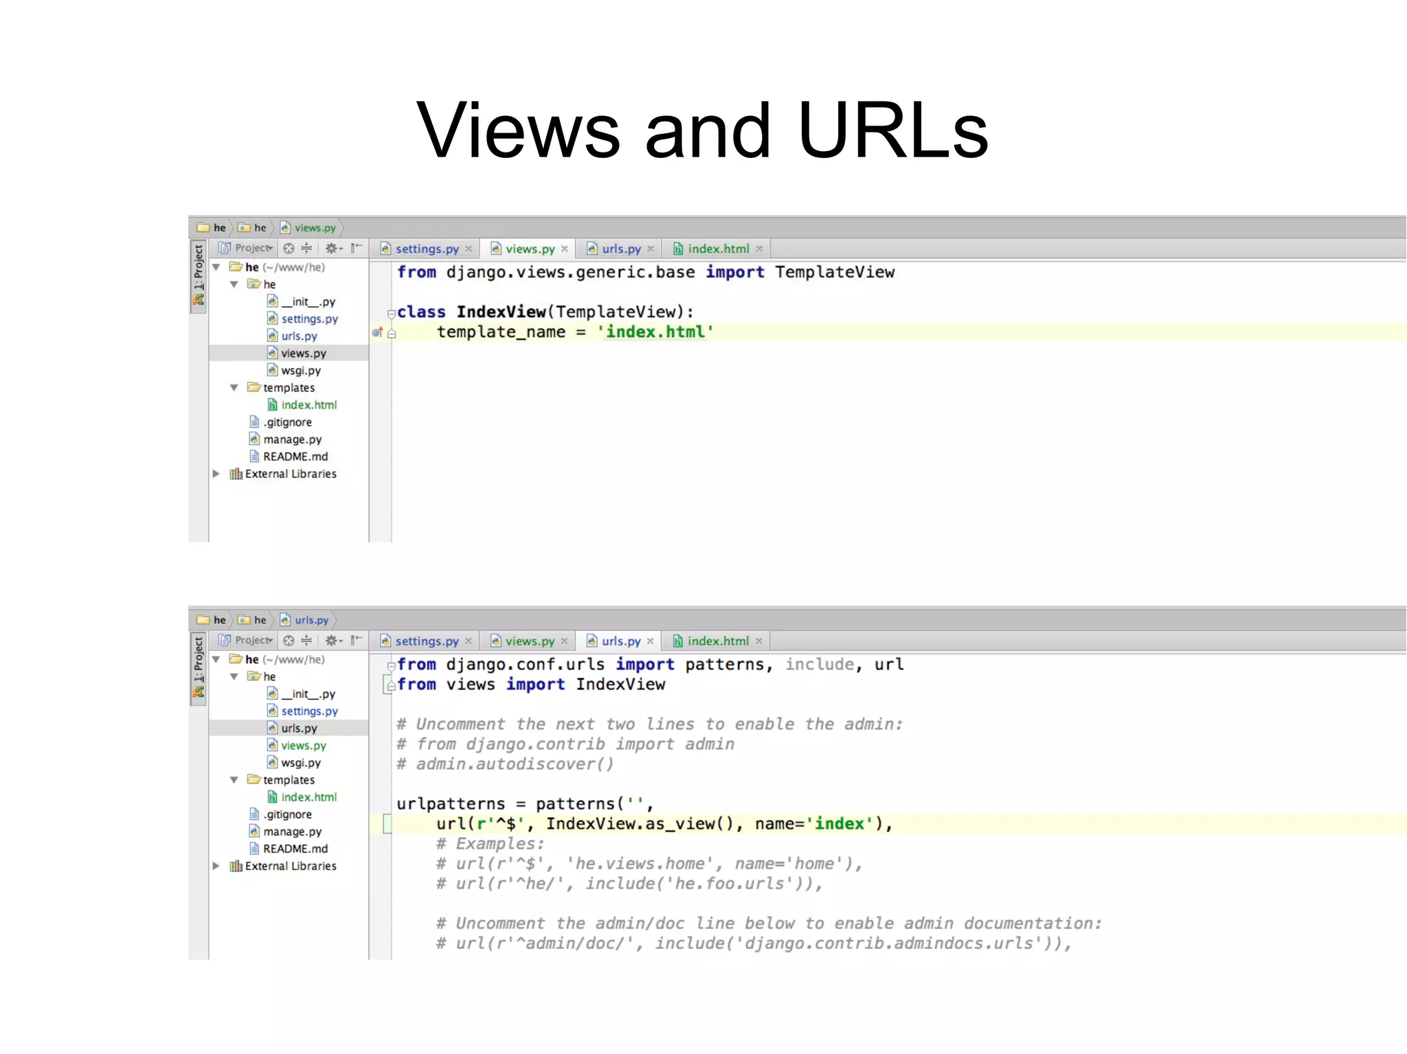This screenshot has width=1407, height=1054.
Task: Click collapse-all icon in bottom Project toolbar
Action: pos(306,641)
